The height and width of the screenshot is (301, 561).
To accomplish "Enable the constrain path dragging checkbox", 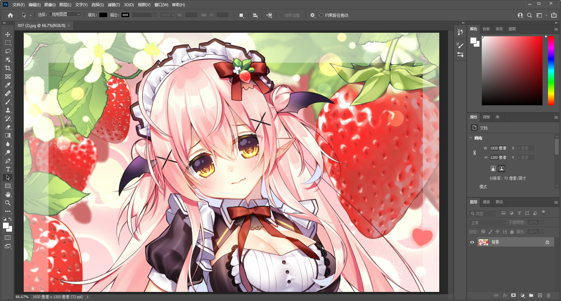I will [x=321, y=15].
